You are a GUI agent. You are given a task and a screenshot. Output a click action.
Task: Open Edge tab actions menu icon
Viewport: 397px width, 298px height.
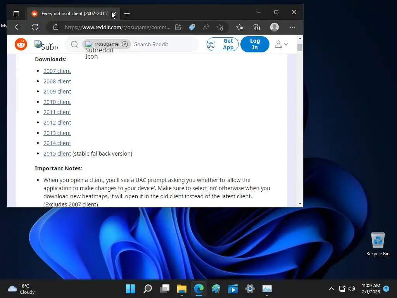16,14
